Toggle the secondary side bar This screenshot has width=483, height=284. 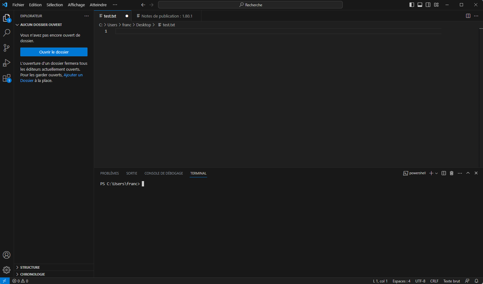click(428, 5)
